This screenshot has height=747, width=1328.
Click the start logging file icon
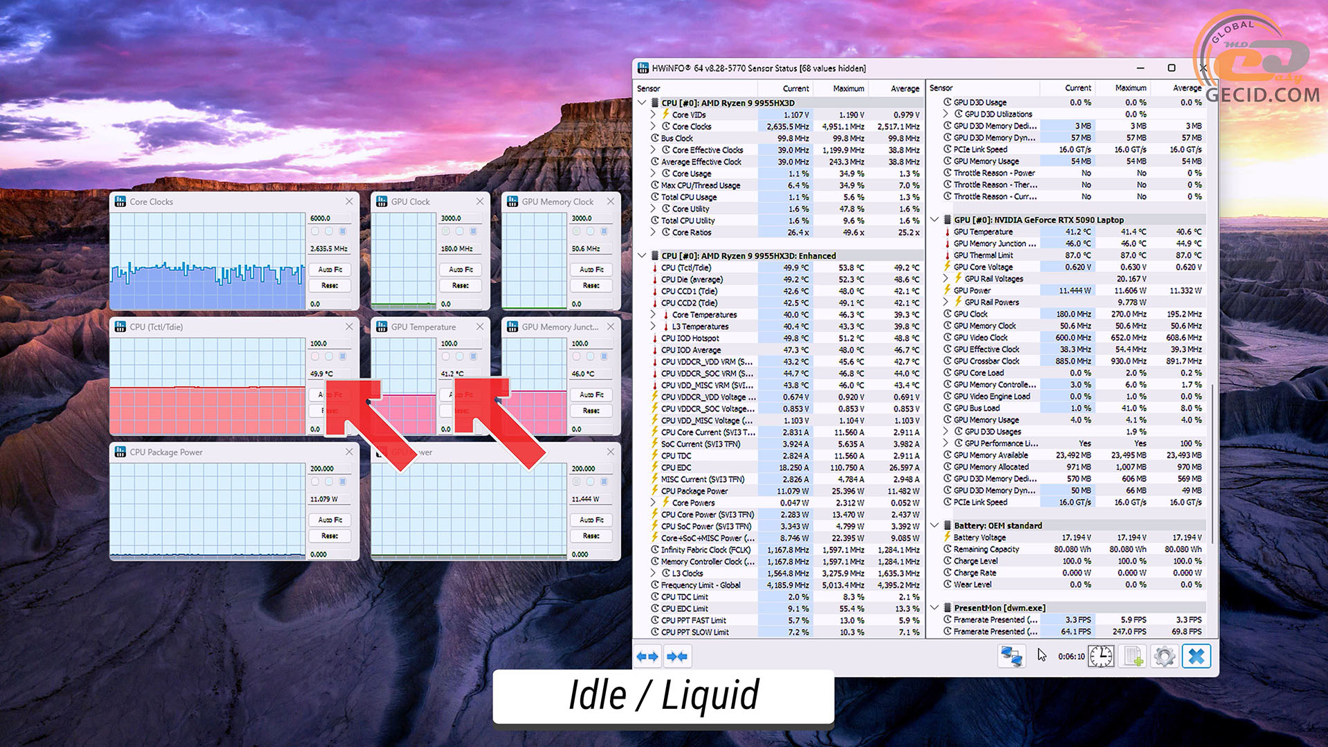pos(1133,656)
